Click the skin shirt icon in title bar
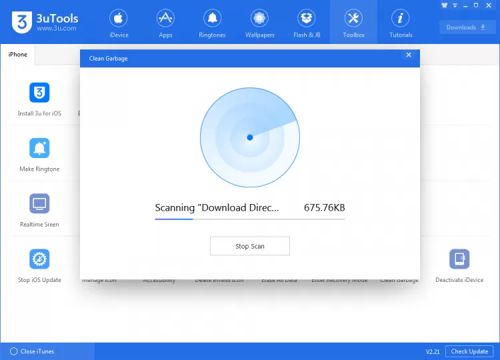This screenshot has width=500, height=360. (445, 5)
